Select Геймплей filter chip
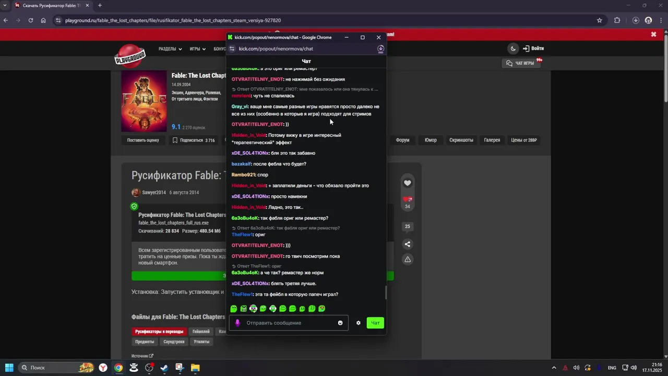This screenshot has width=668, height=376. tap(201, 332)
